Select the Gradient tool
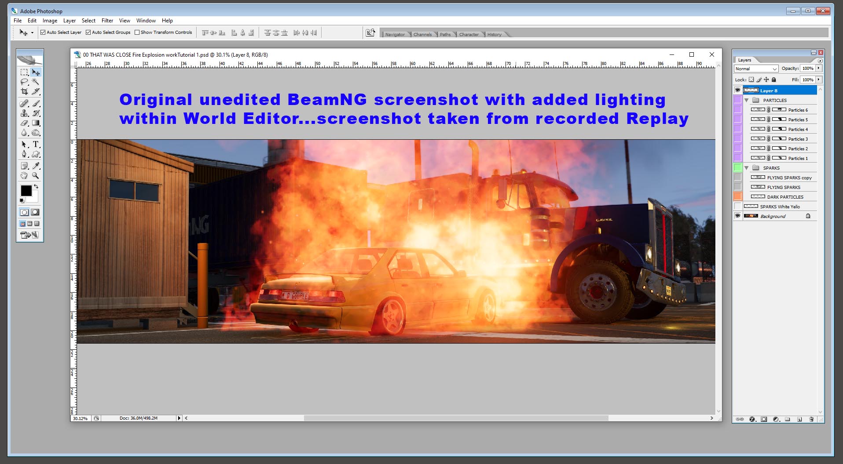843x464 pixels. (36, 123)
